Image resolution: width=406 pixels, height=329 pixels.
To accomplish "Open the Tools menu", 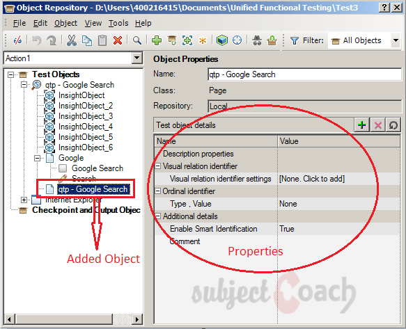I will (x=118, y=23).
